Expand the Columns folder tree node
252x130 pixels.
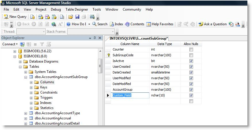coord(31,82)
